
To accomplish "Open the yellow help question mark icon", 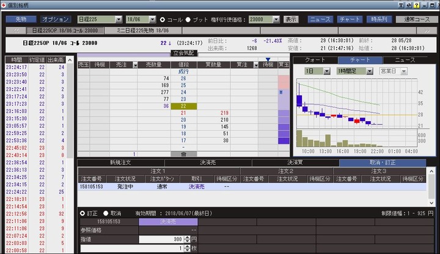I will 417,5.
